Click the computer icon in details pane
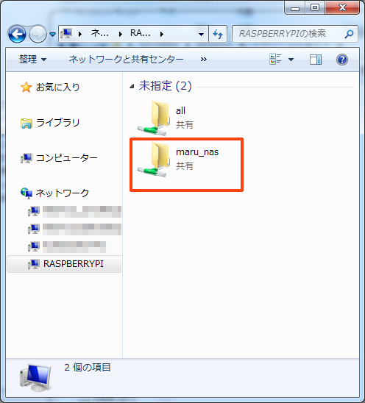Image resolution: width=365 pixels, height=403 pixels. click(35, 377)
